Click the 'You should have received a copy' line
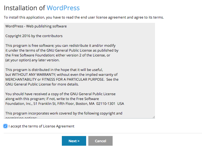202x150 pixels. point(60,94)
